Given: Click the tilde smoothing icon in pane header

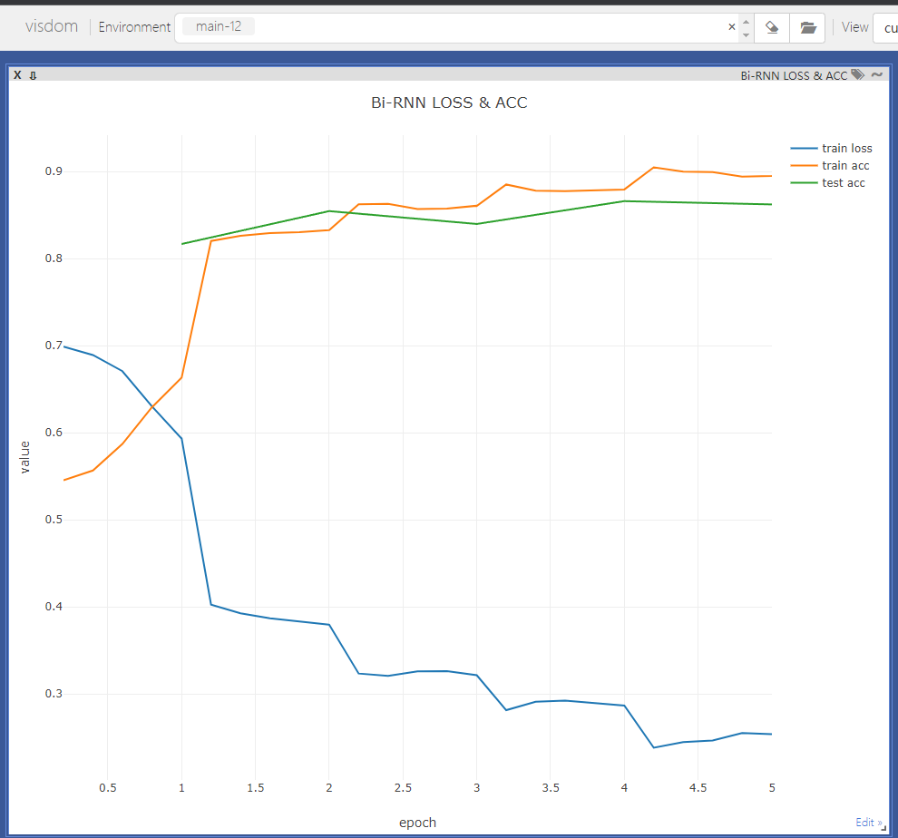Looking at the screenshot, I should pyautogui.click(x=876, y=75).
